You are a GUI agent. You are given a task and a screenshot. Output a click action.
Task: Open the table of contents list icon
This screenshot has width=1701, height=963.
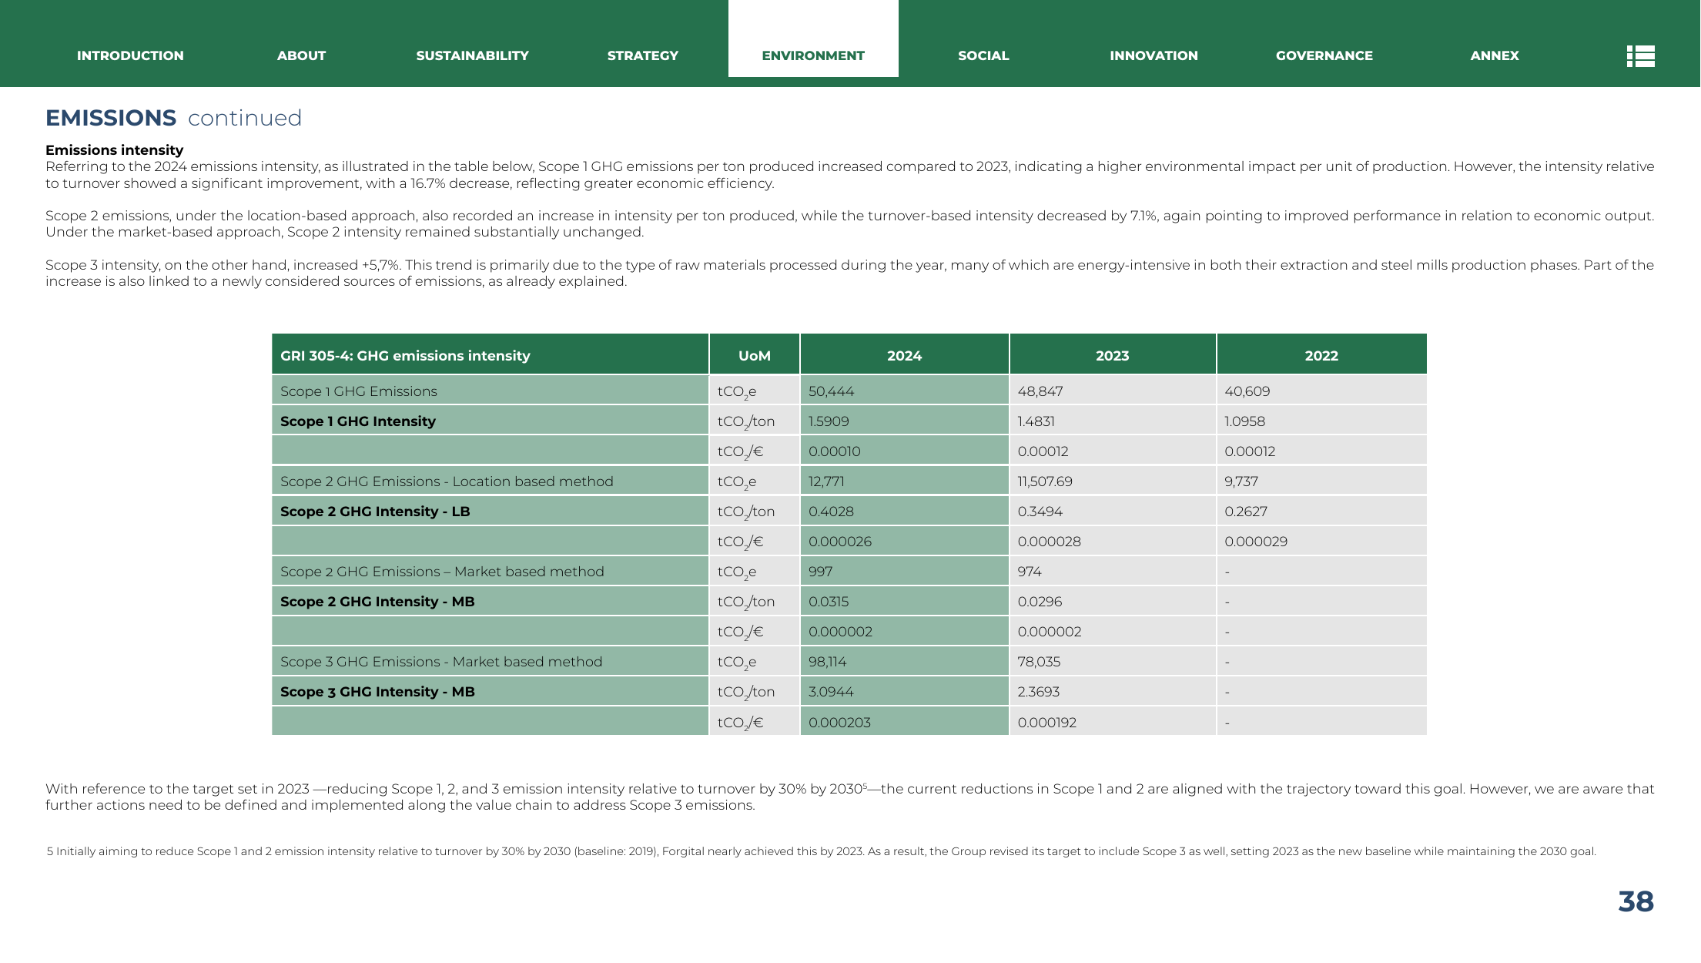(x=1640, y=56)
